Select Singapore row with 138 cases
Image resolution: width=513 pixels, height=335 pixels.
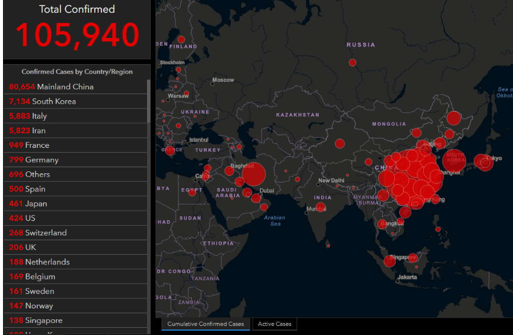tap(75, 321)
